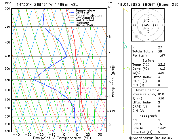
Task: Click the green wind barb at 500 hPa
Action: (x=126, y=68)
